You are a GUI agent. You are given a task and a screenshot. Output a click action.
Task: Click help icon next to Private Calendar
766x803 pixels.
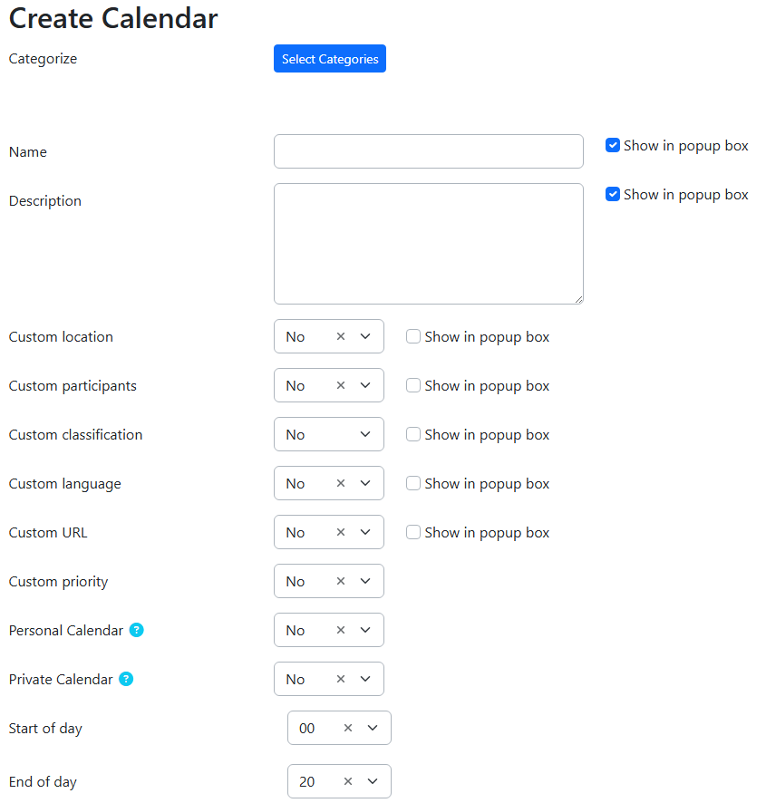[x=126, y=679]
